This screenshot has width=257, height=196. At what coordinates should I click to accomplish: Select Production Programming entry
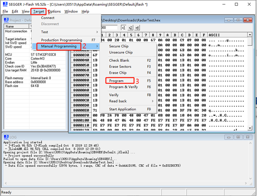[x=66, y=40]
